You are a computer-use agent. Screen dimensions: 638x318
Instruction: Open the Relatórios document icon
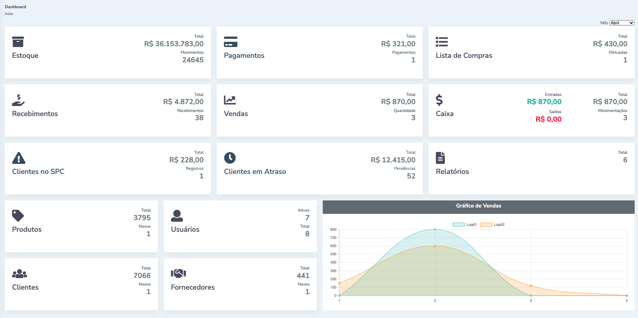coord(440,158)
